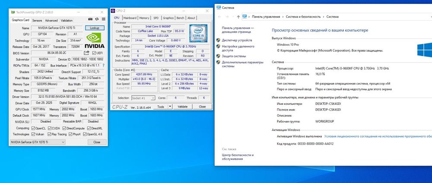Open the SPD tab in CPU-Z
The image size is (432, 183).
pyautogui.click(x=156, y=18)
